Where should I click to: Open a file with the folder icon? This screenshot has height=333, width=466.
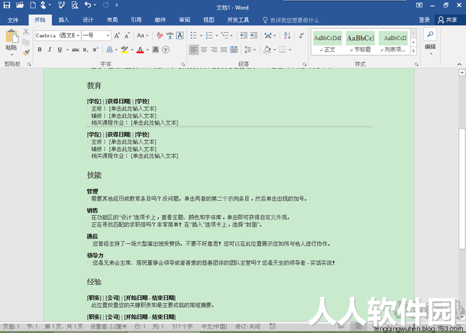tap(20, 5)
